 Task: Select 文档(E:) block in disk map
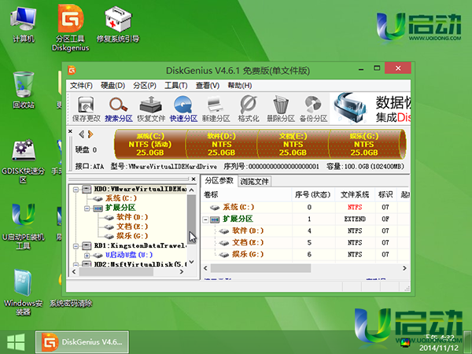tap(293, 145)
